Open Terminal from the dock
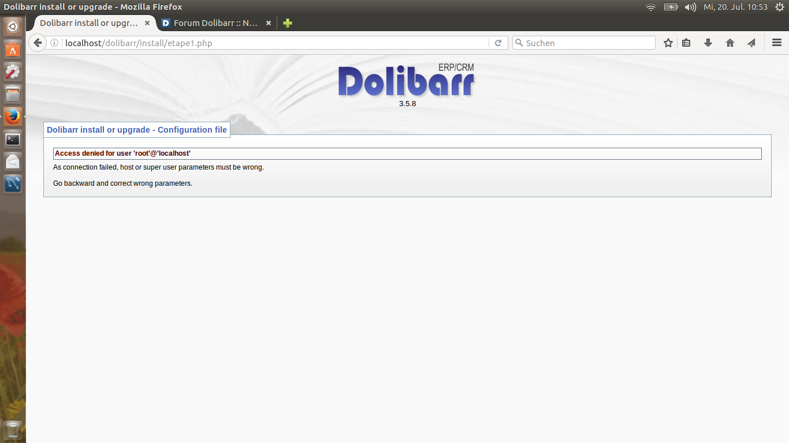This screenshot has height=443, width=789. [x=13, y=139]
